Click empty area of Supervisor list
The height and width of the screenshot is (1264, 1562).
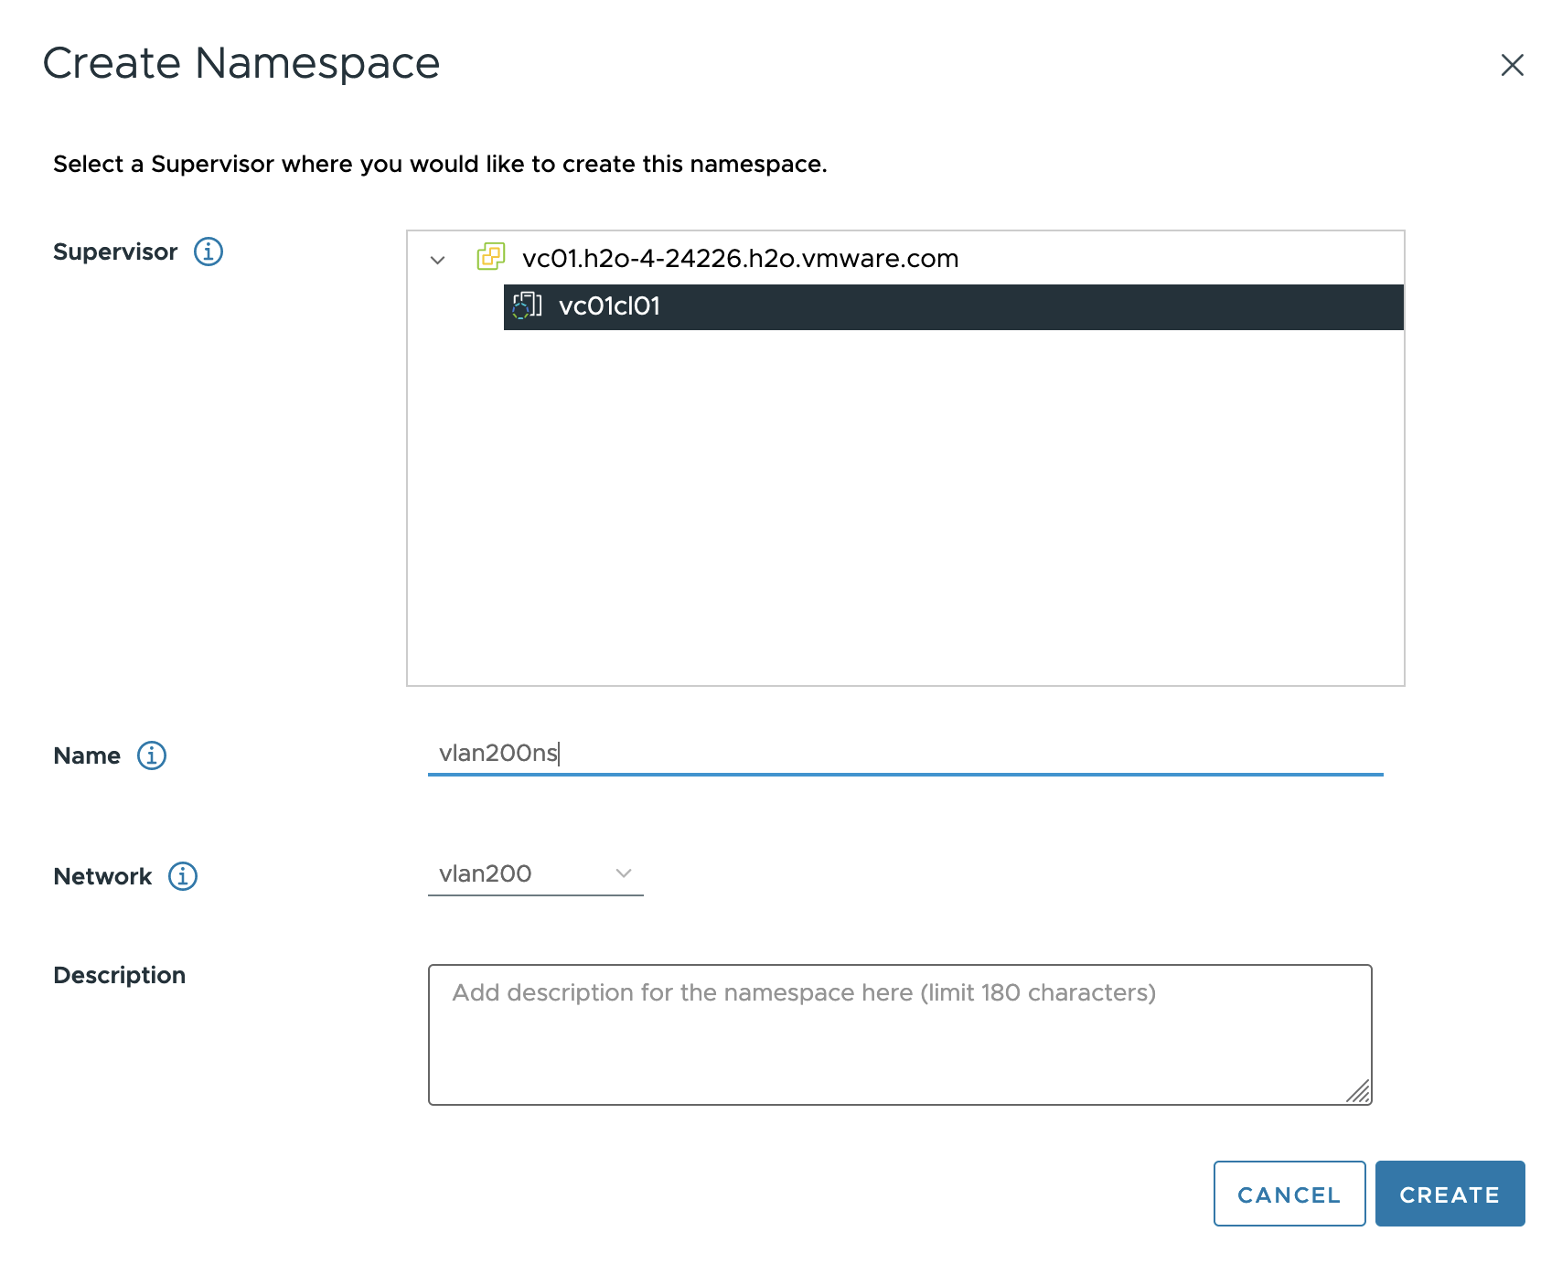(905, 508)
